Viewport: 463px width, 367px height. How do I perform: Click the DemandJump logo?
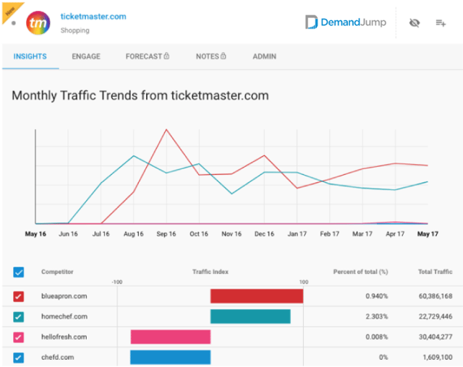tap(346, 22)
